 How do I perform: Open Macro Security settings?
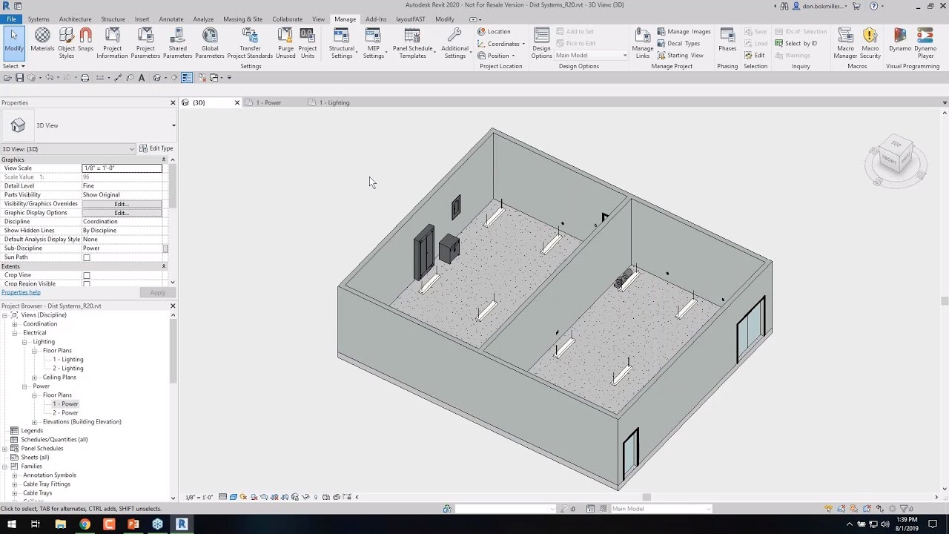point(870,43)
